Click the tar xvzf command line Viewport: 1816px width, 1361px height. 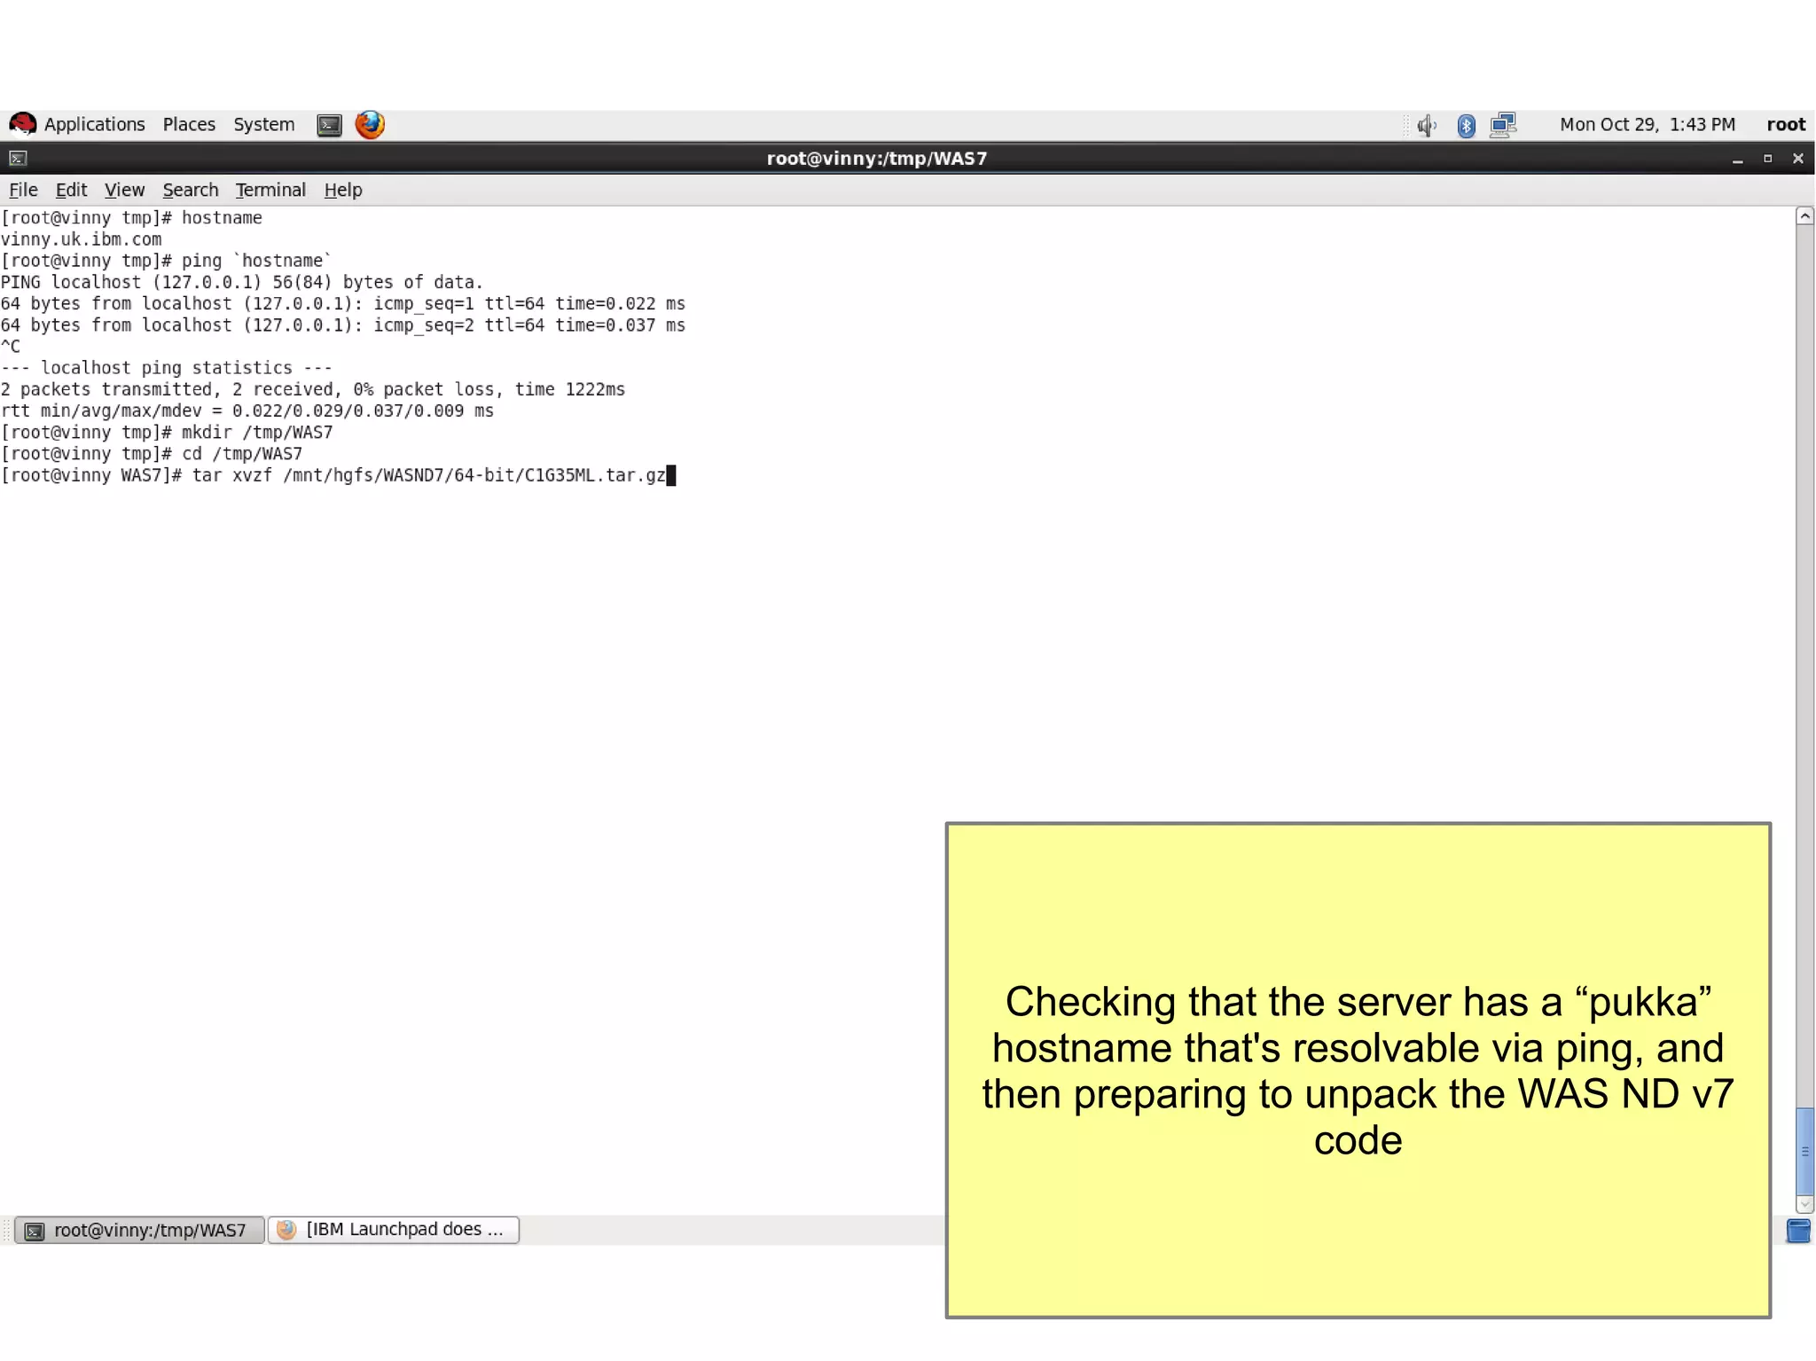[x=338, y=476]
